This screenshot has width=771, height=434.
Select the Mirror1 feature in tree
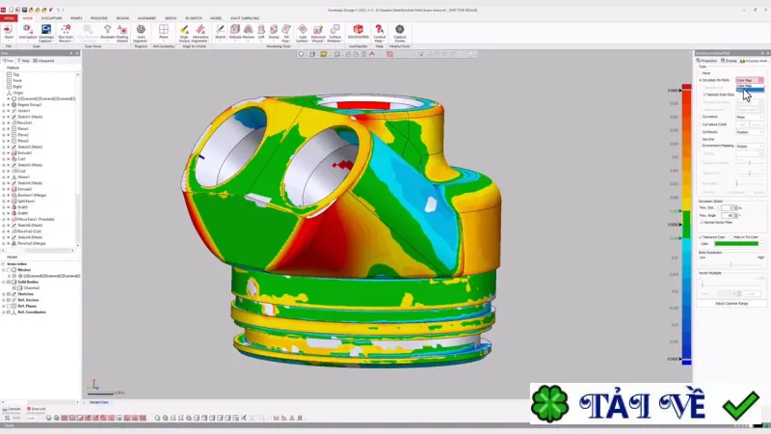23,177
